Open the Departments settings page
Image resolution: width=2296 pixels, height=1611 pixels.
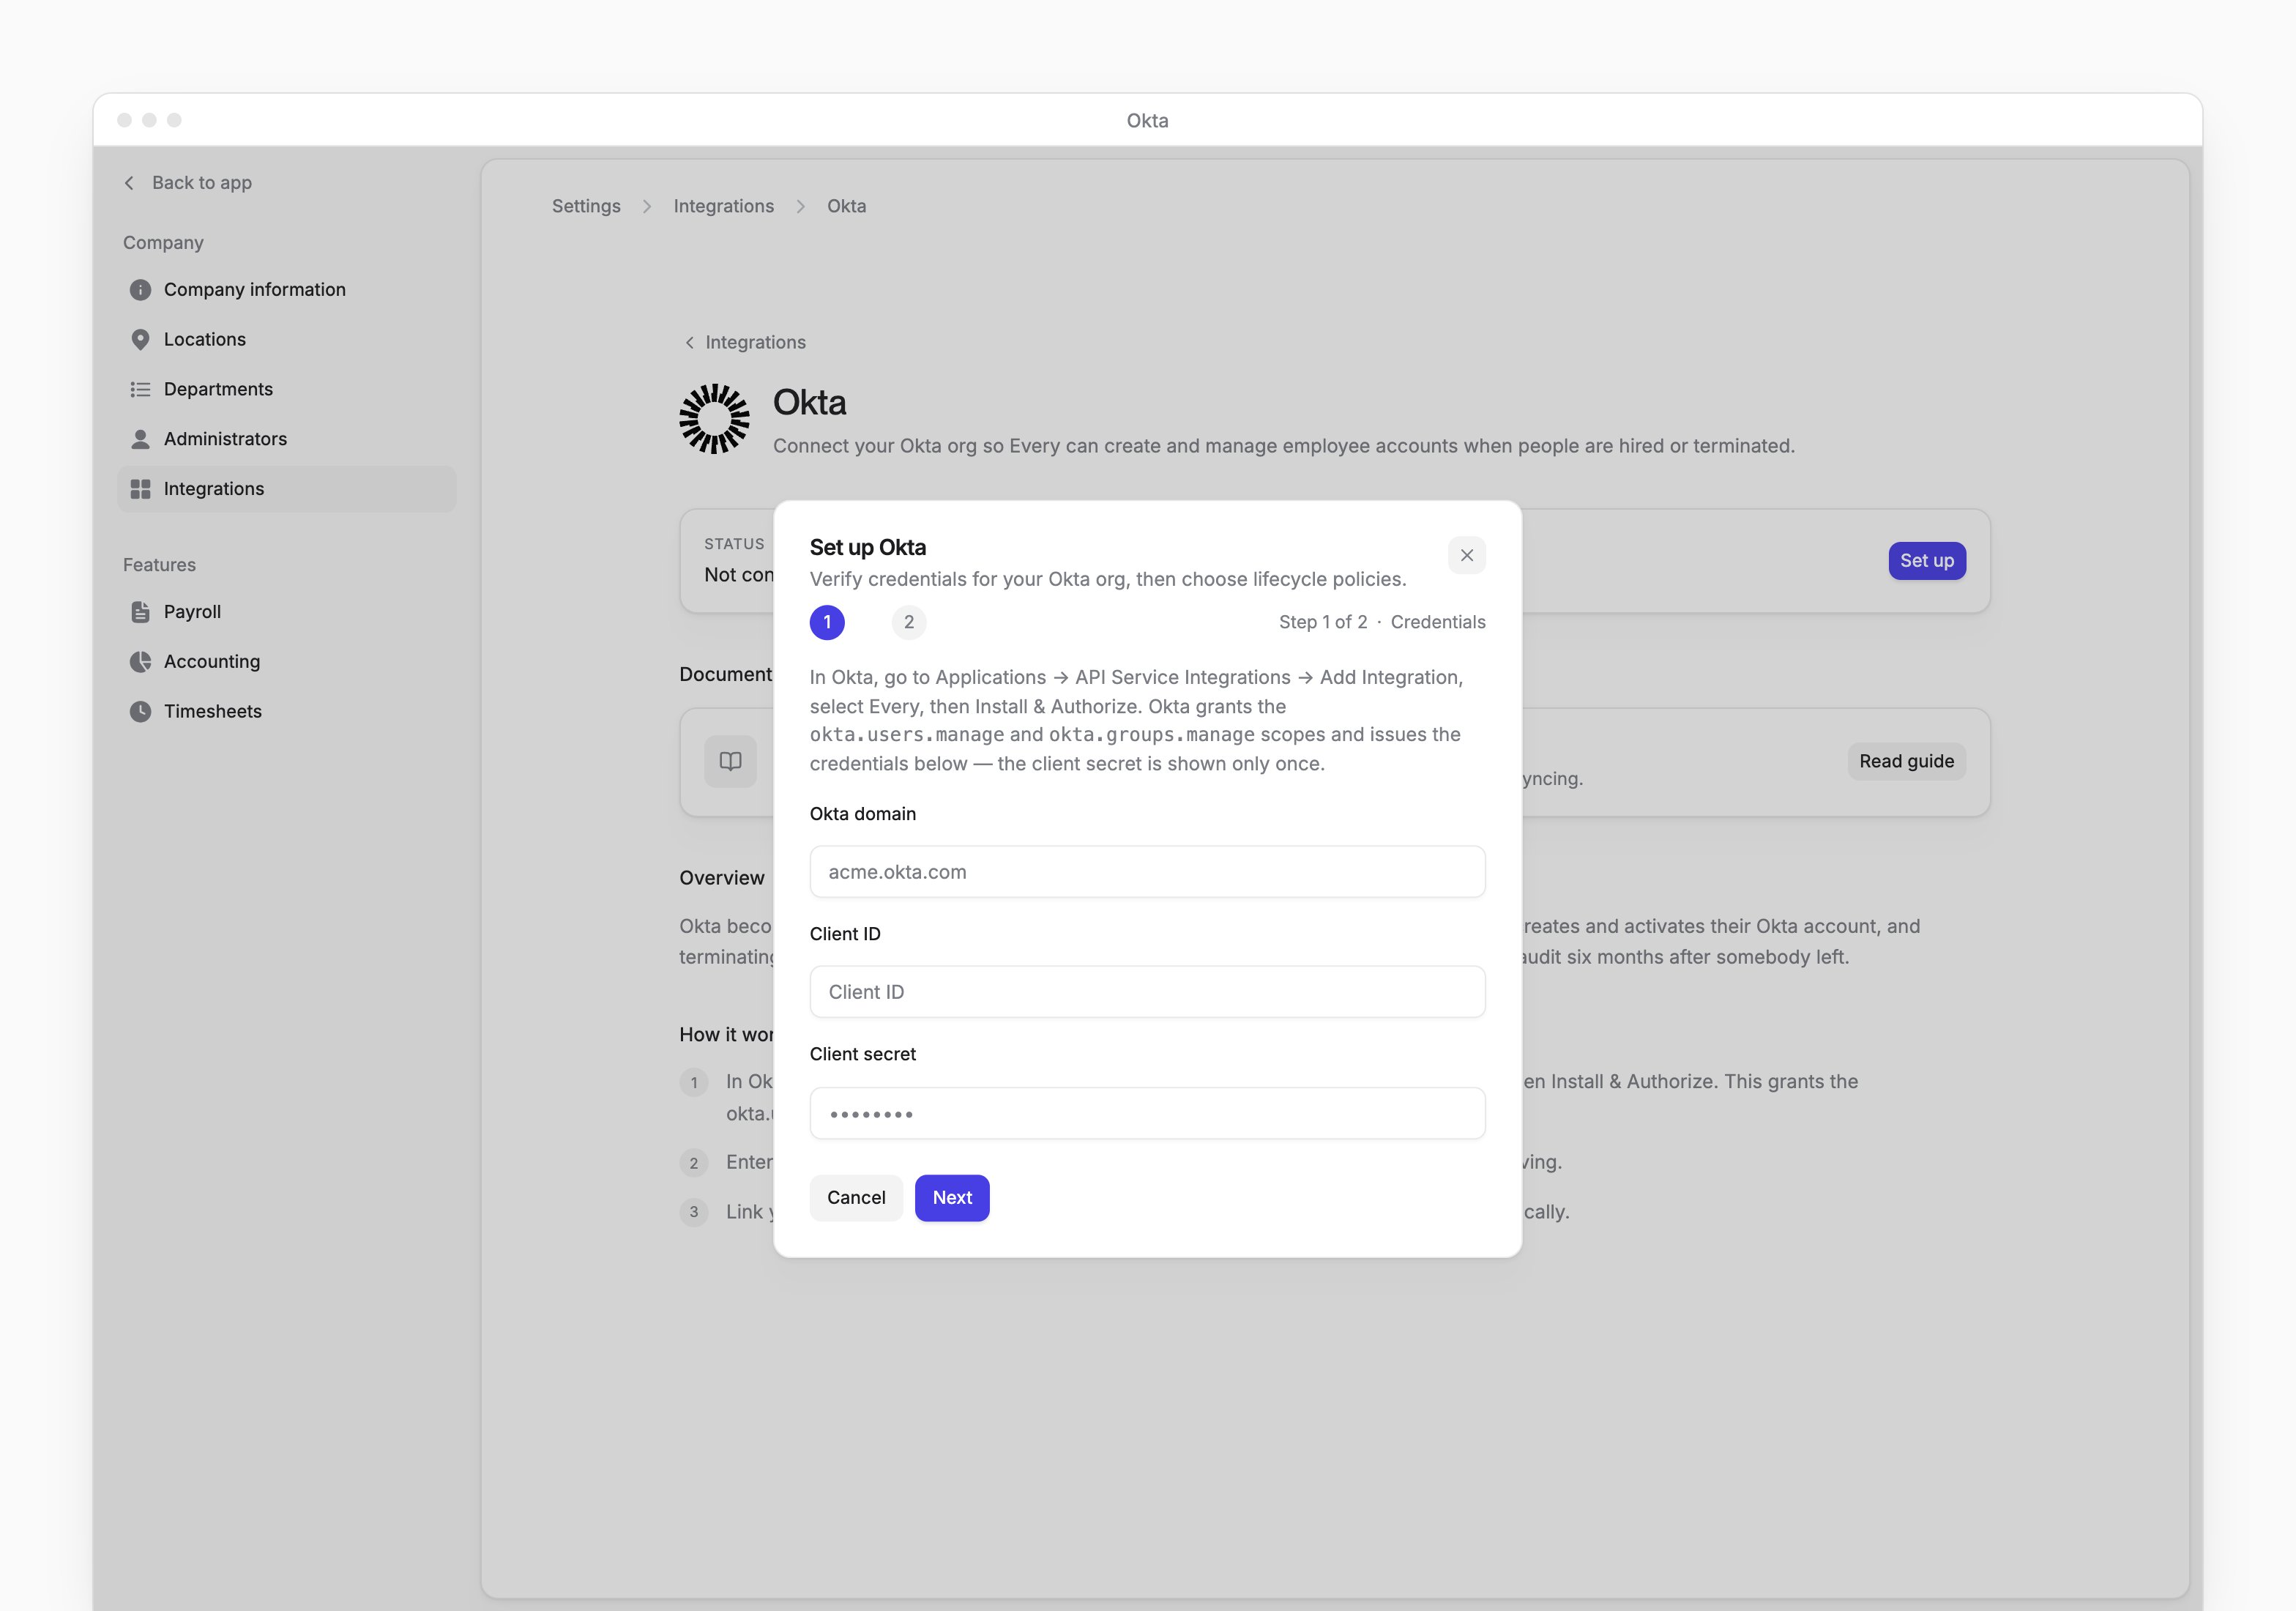click(287, 389)
